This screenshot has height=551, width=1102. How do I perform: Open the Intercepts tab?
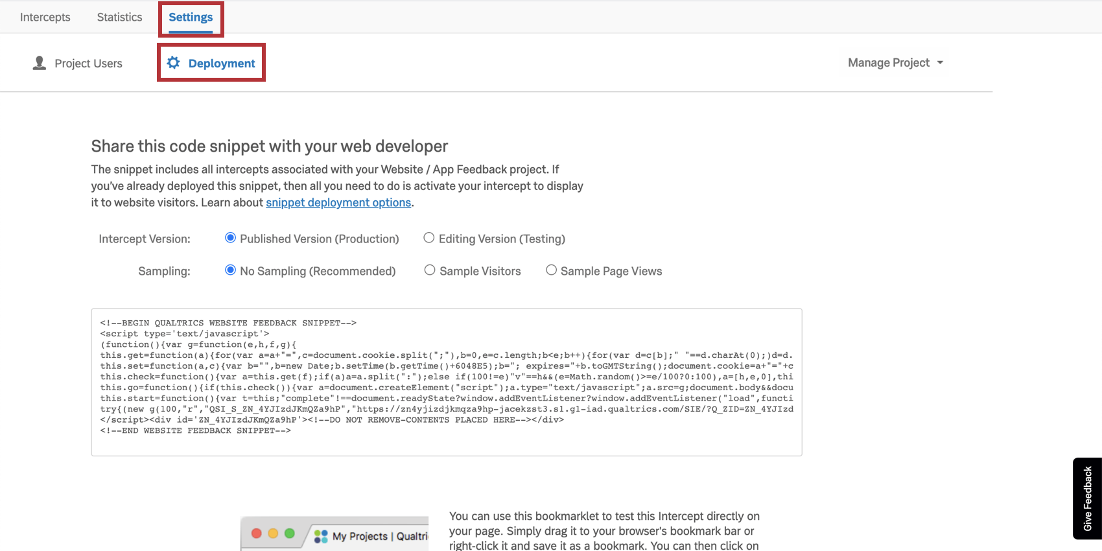pos(45,17)
